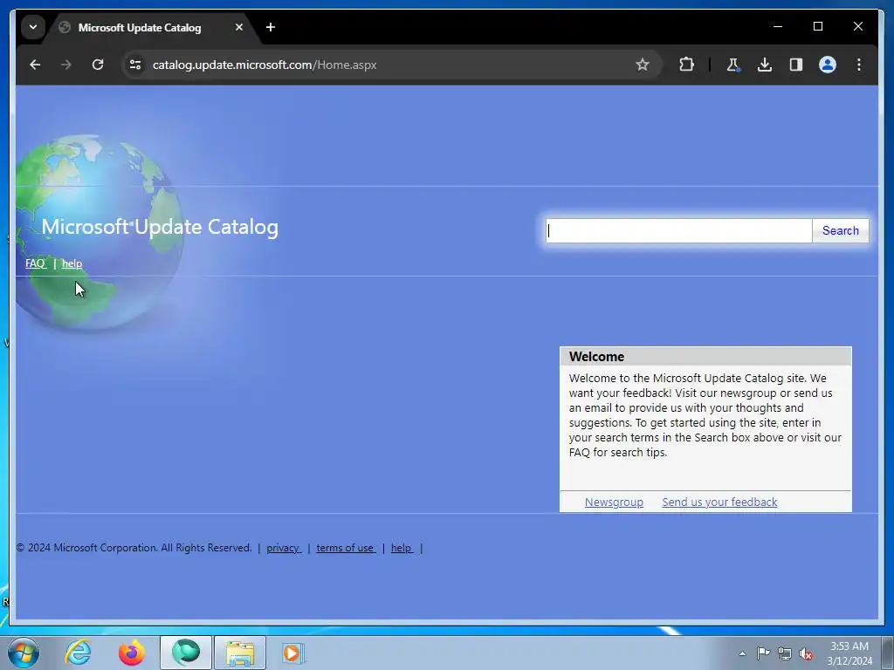
Task: Open Windows Media Player from taskbar
Action: tap(293, 653)
